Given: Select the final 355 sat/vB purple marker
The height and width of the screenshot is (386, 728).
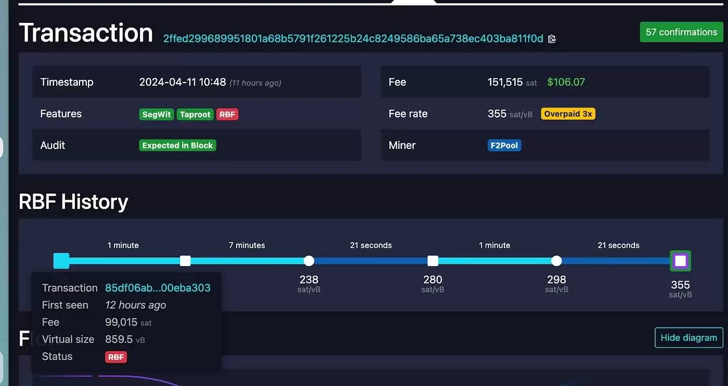Looking at the screenshot, I should [x=681, y=261].
